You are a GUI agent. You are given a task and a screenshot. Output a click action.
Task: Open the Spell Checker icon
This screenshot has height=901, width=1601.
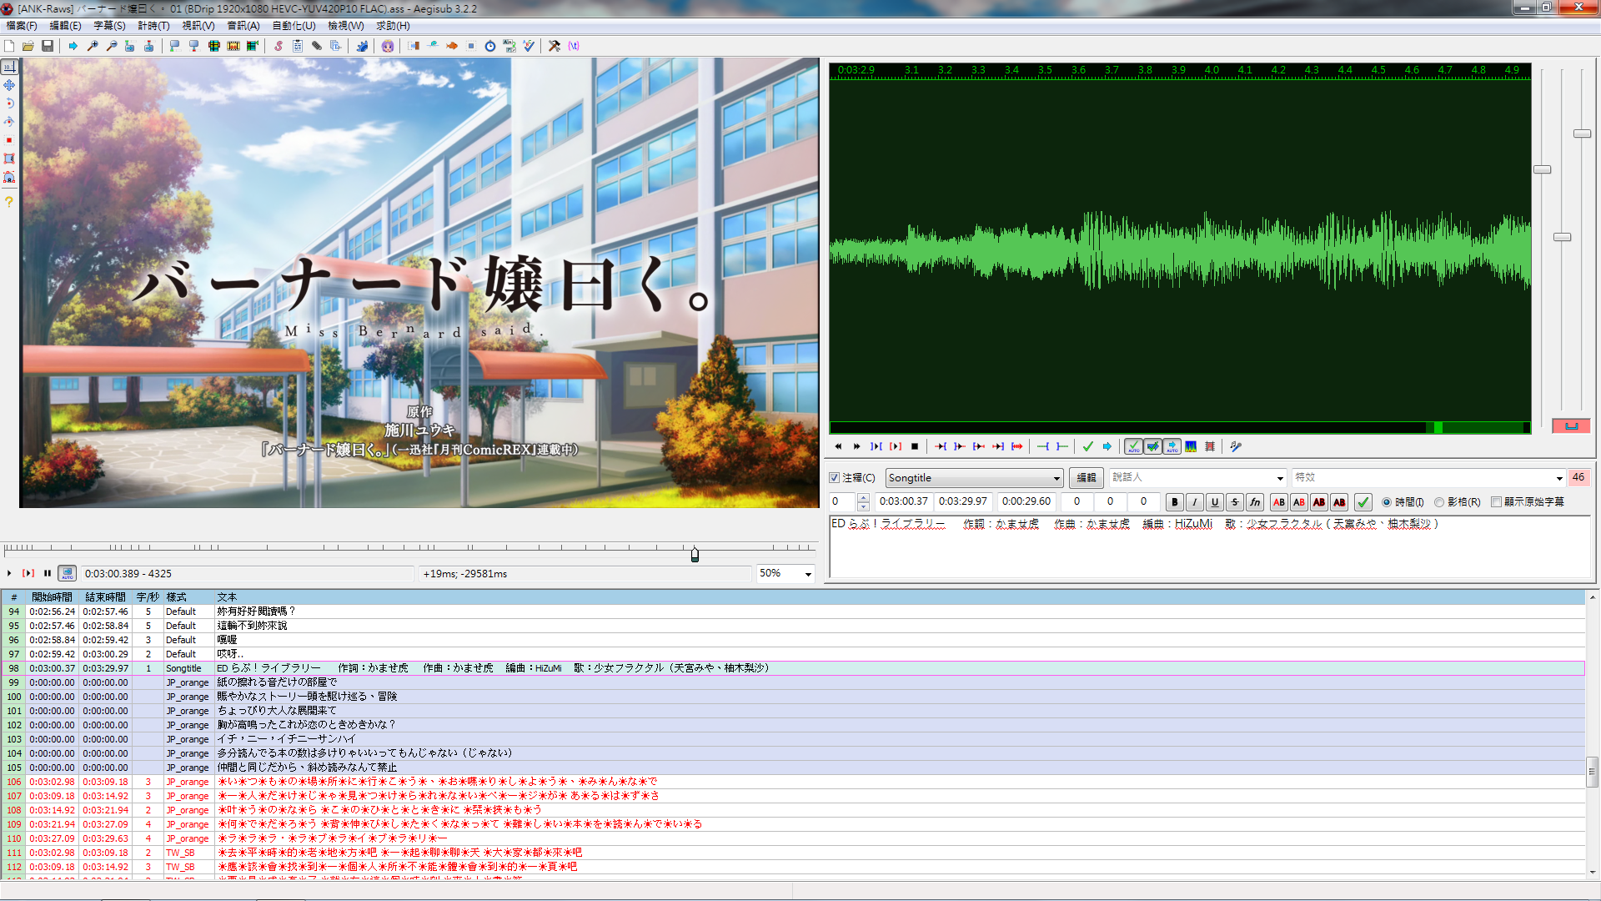529,46
